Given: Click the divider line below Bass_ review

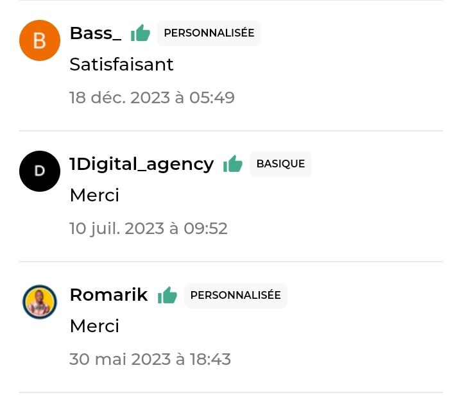Looking at the screenshot, I should [231, 130].
